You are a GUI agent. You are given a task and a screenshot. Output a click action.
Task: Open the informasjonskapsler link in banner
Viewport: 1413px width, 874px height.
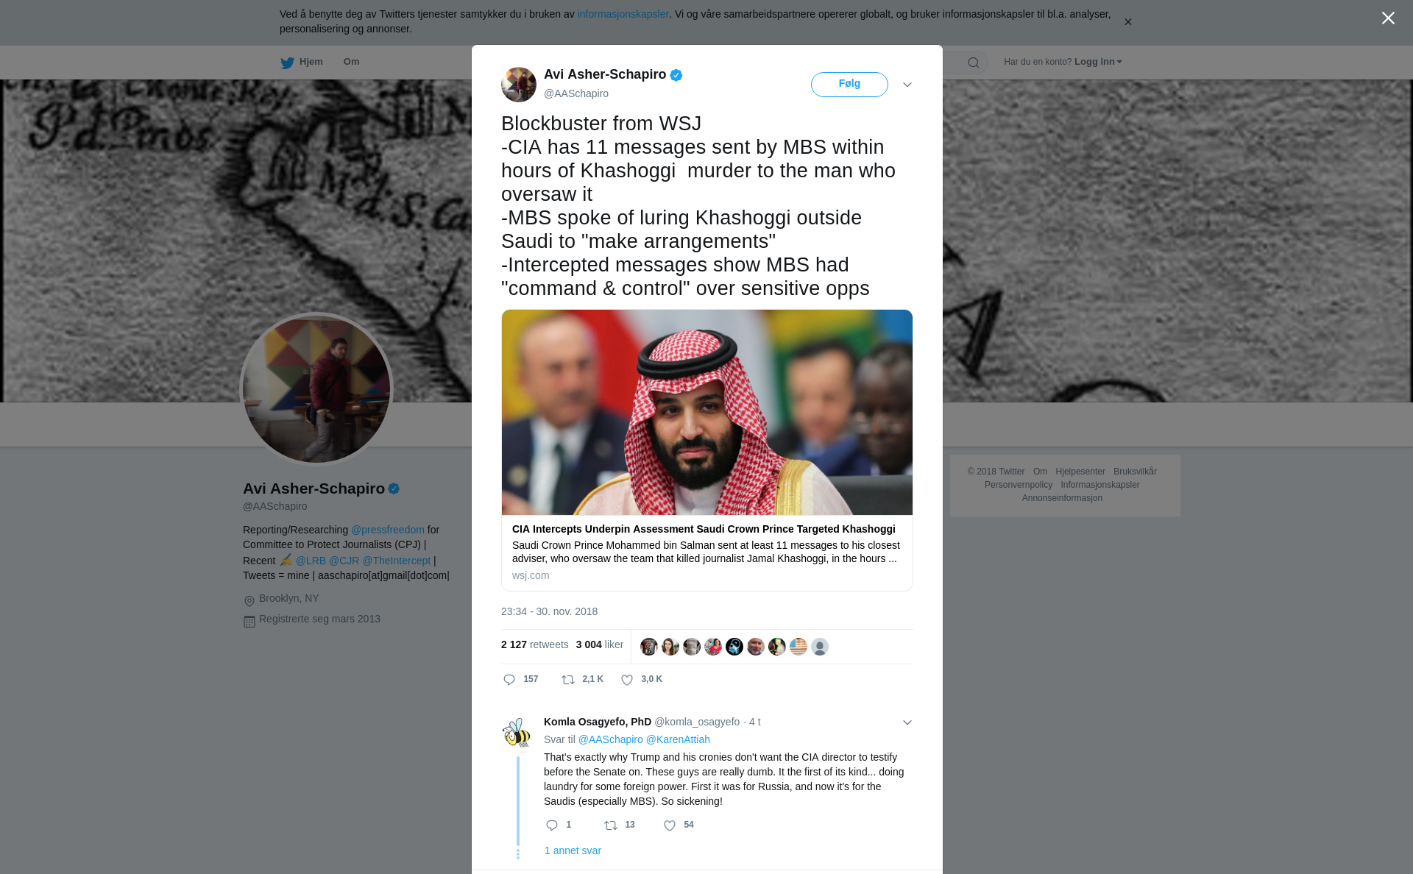[x=623, y=14]
